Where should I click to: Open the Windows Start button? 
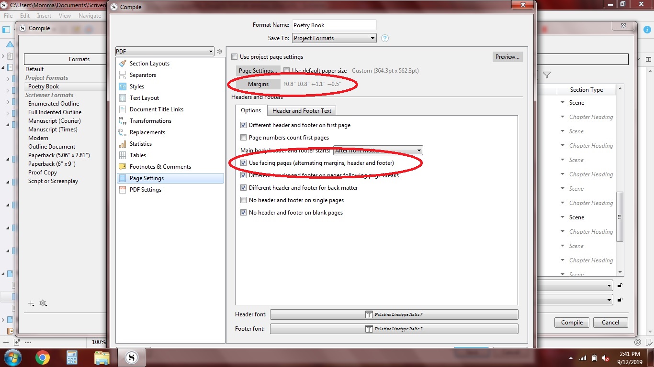(x=12, y=357)
